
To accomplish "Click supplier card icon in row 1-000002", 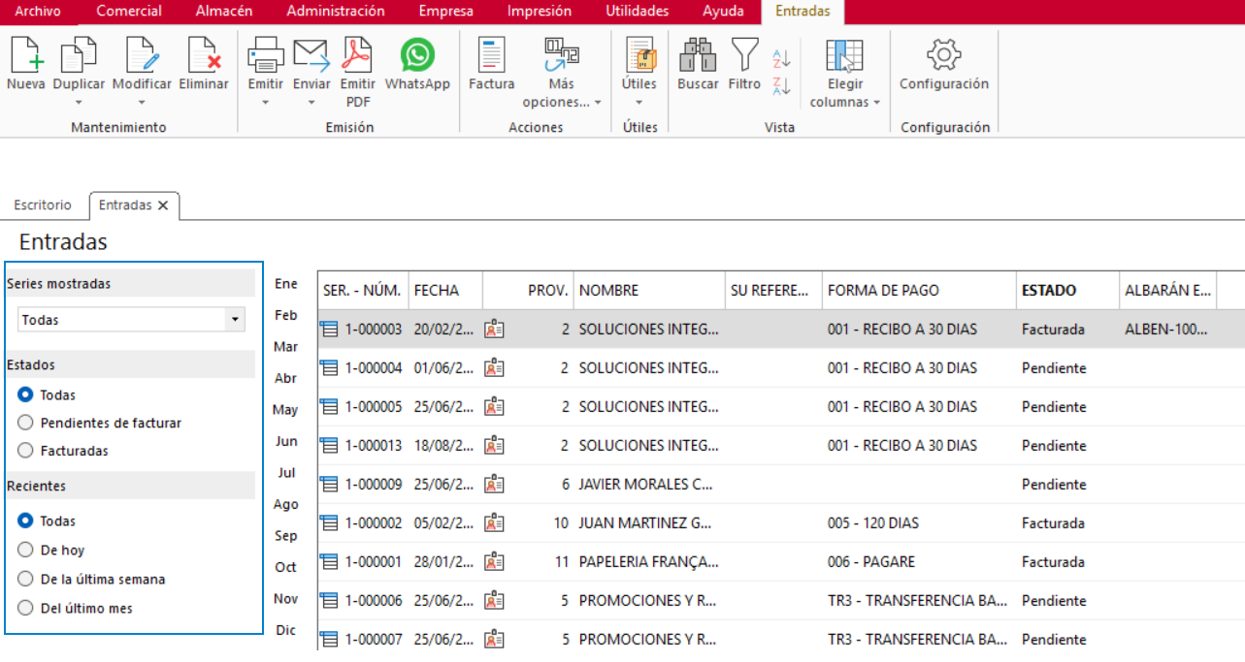I will pos(494,523).
